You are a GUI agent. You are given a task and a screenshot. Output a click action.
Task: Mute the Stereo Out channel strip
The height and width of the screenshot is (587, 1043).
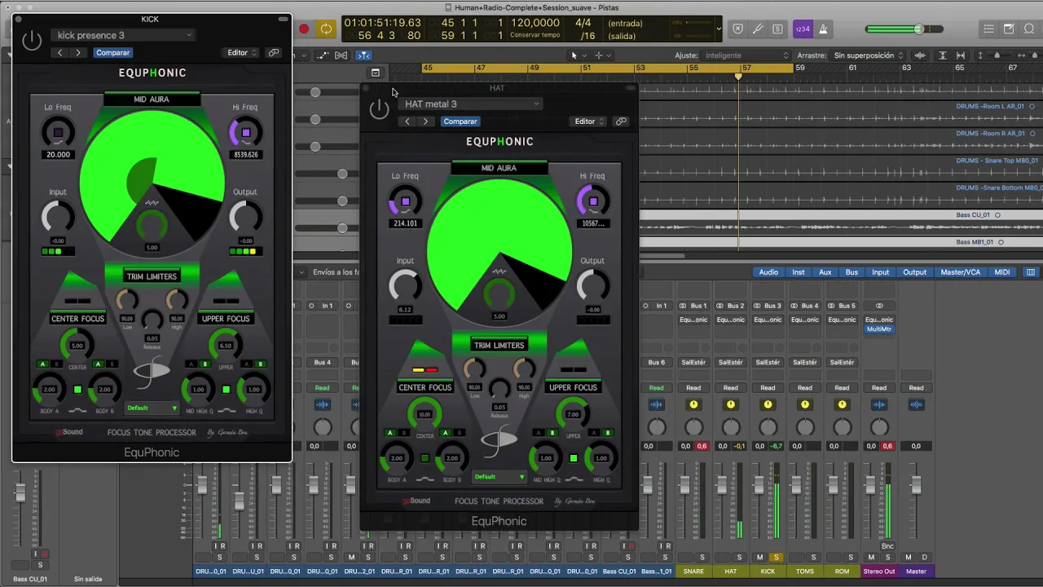(871, 558)
